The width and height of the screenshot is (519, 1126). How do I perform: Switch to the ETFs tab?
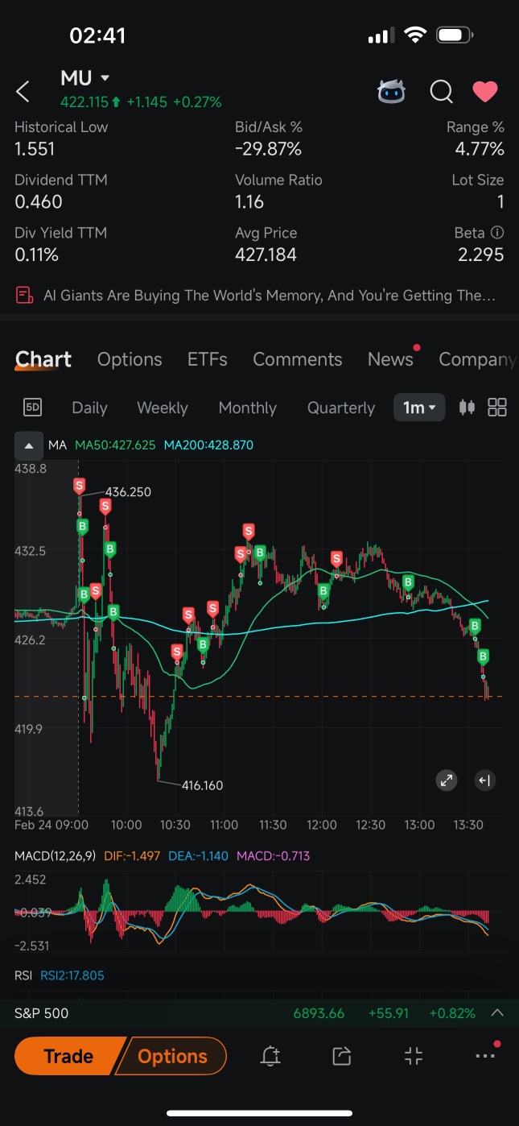coord(208,359)
